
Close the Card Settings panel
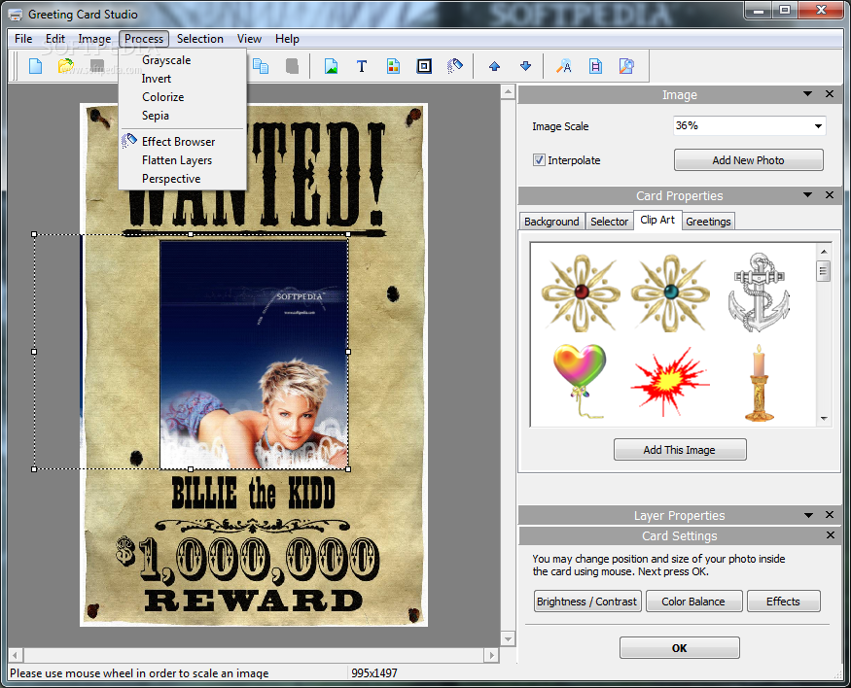[x=830, y=535]
